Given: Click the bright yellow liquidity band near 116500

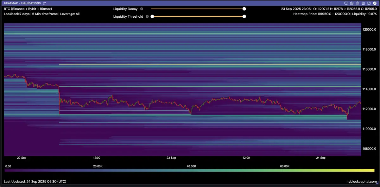Looking at the screenshot, I should click(209, 64).
